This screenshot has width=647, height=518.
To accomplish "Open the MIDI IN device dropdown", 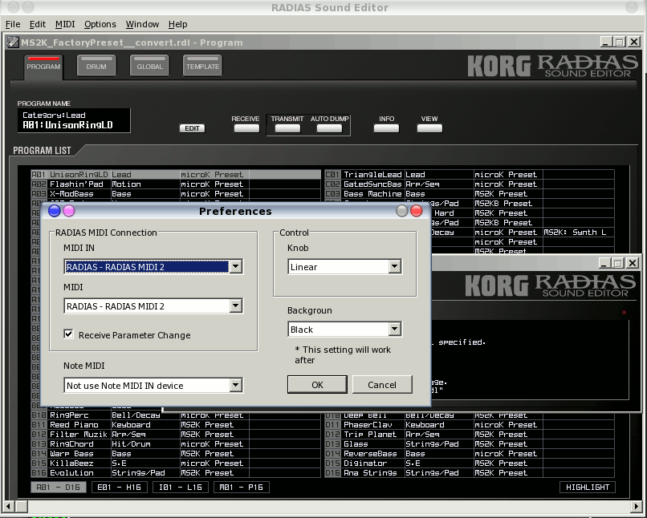I will (x=236, y=267).
